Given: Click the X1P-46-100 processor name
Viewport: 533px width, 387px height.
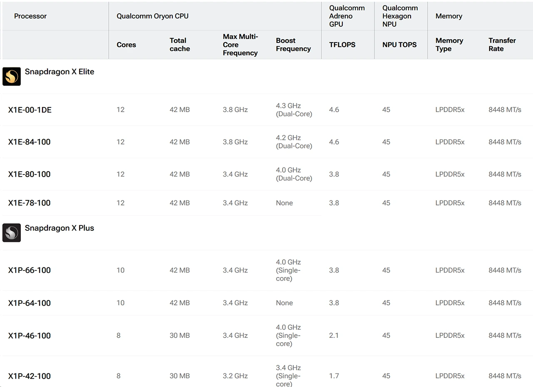Looking at the screenshot, I should (x=29, y=336).
